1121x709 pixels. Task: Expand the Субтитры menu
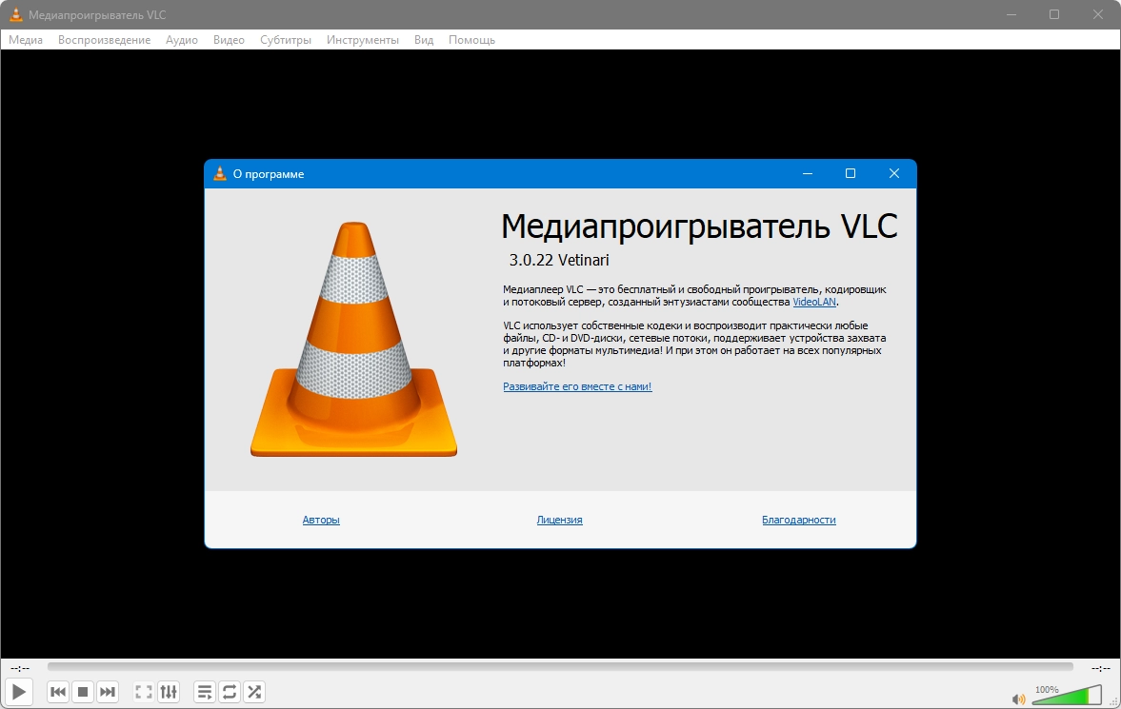286,40
